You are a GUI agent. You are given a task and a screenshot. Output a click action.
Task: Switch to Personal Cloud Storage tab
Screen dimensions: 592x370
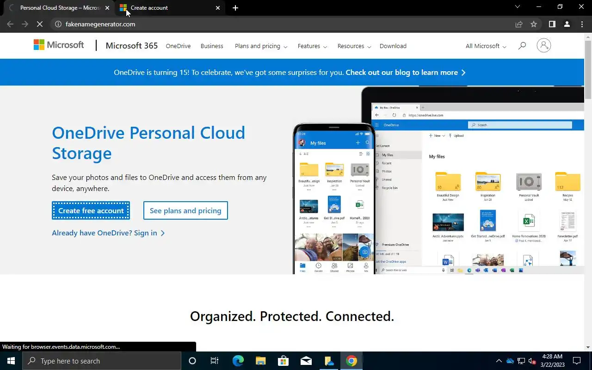pyautogui.click(x=60, y=8)
